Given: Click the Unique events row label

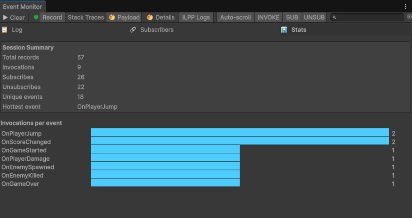Looking at the screenshot, I should click(23, 97).
